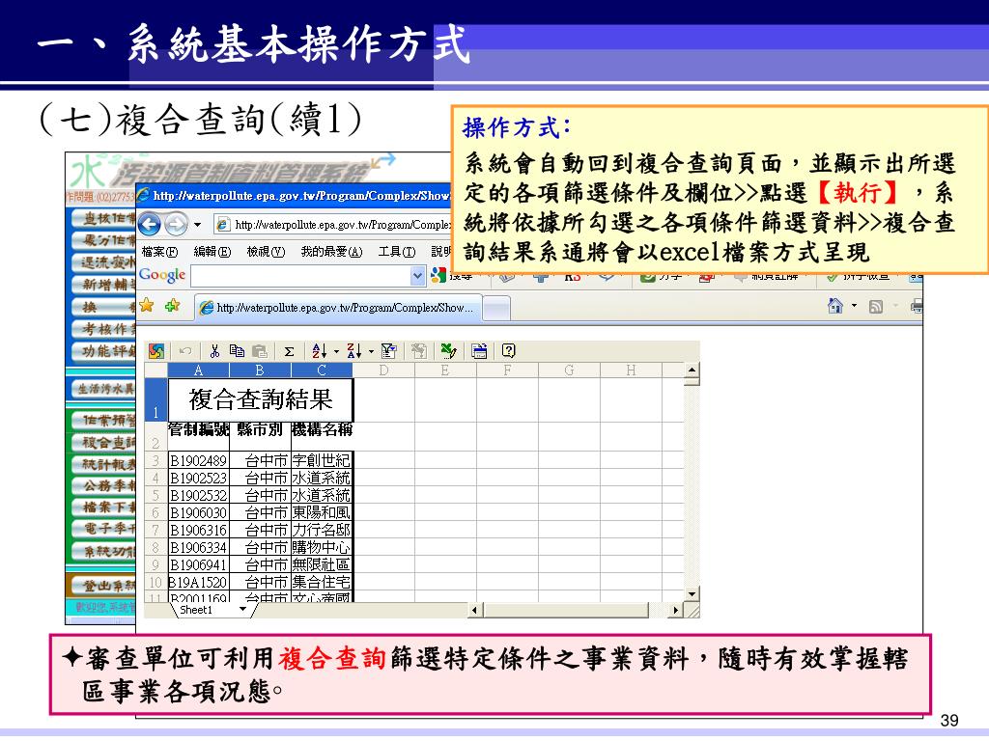The height and width of the screenshot is (741, 989).
Task: Open the 工具(T) menu
Action: click(x=397, y=252)
